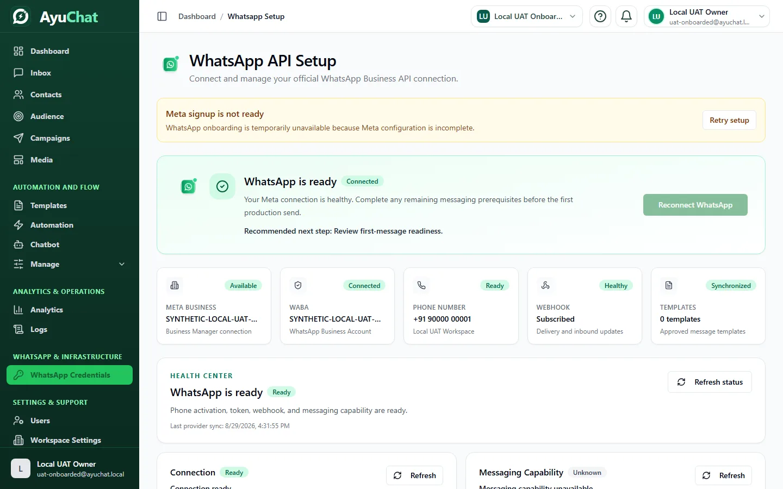Click the Media icon in sidebar
This screenshot has width=783, height=489.
[18, 160]
